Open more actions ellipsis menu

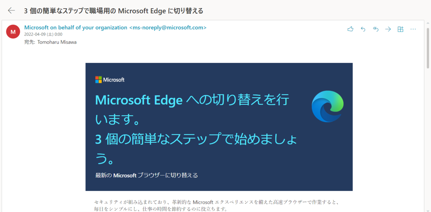[x=413, y=29]
